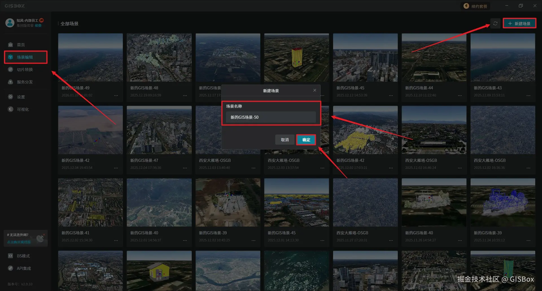Open more menu for scene dated 2025.12.01
542x291 pixels.
point(322,241)
